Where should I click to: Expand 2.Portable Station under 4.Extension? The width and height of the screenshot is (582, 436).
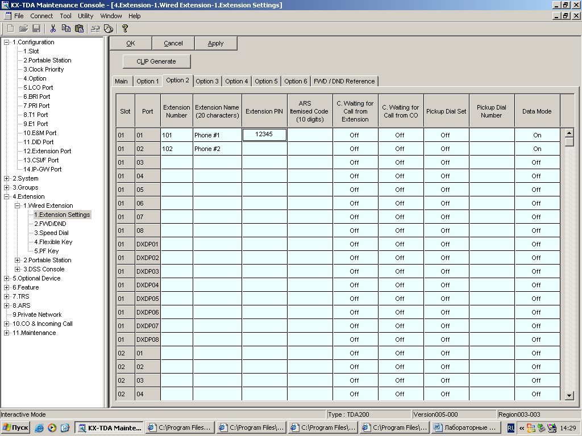coord(17,260)
